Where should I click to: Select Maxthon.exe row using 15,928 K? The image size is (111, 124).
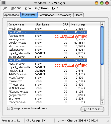47,46
